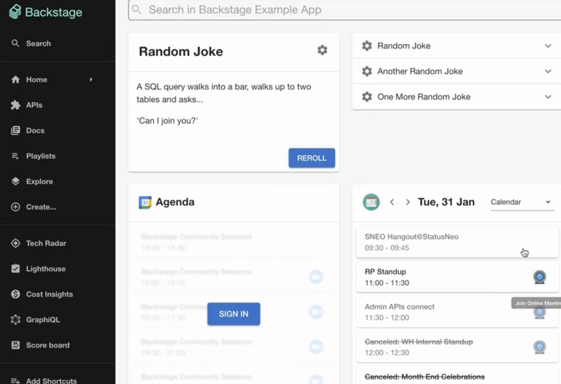Open the Tech Radar icon
Image resolution: width=561 pixels, height=384 pixels.
click(x=15, y=243)
